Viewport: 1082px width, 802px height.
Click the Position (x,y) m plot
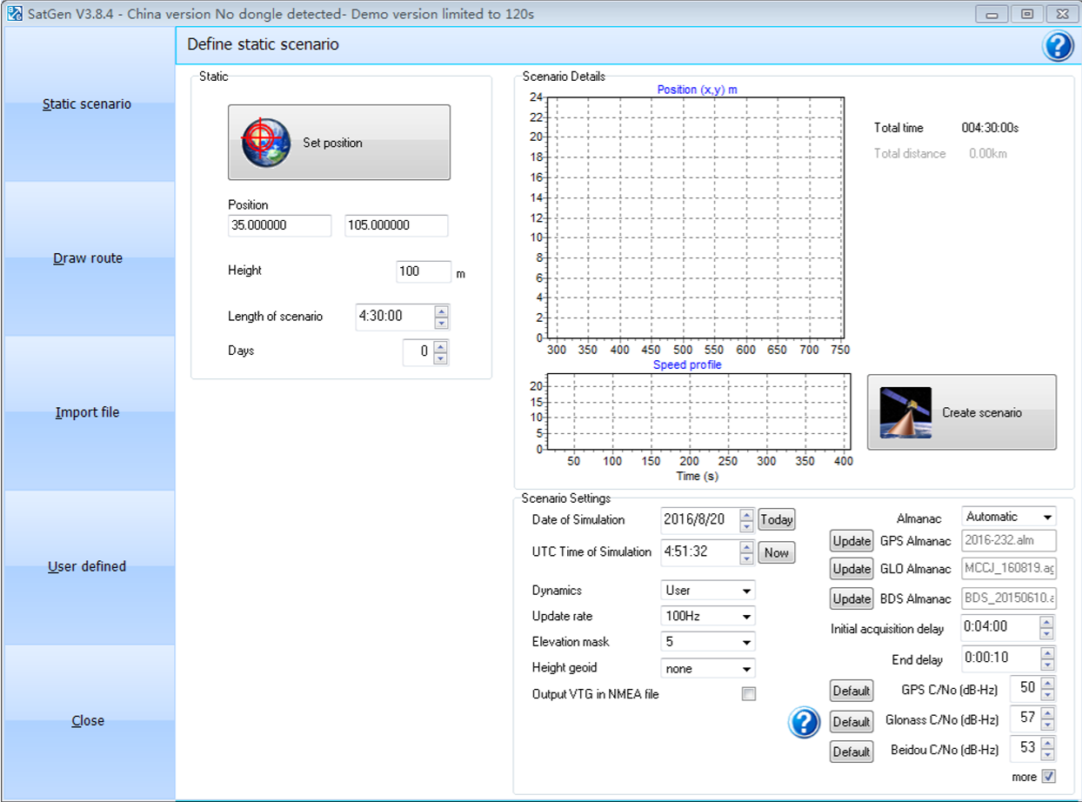pos(695,217)
